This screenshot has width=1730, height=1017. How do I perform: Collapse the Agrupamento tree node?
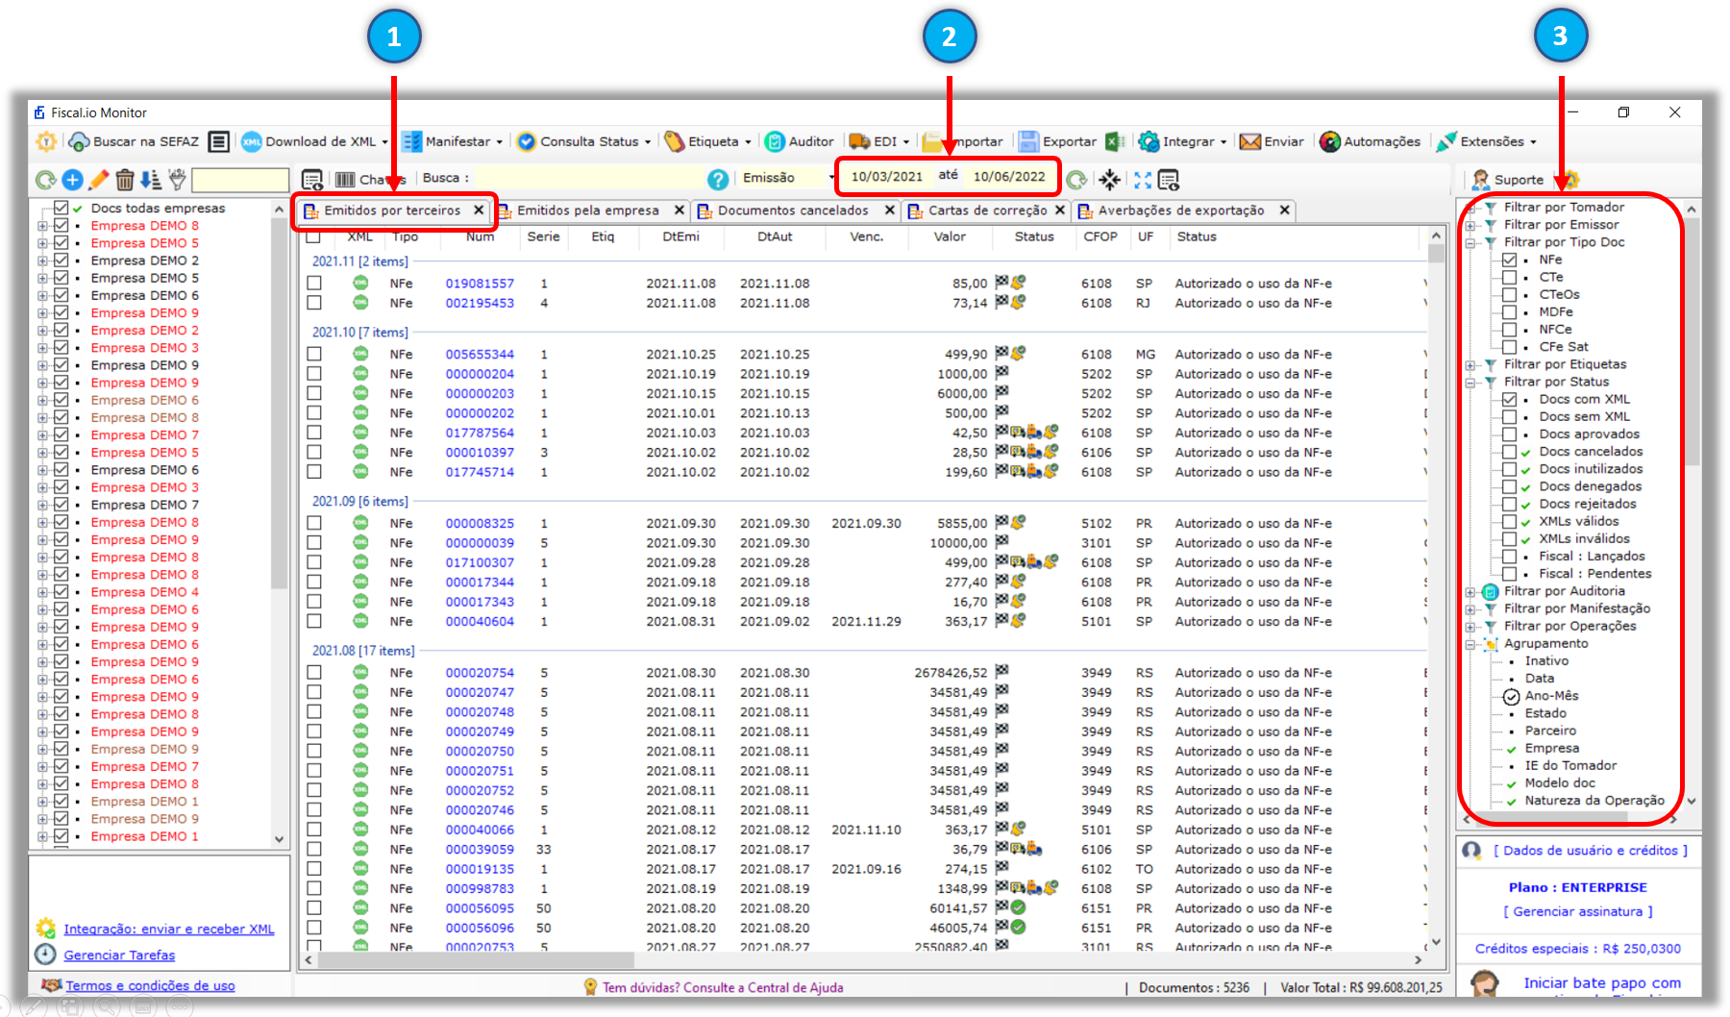[1470, 644]
